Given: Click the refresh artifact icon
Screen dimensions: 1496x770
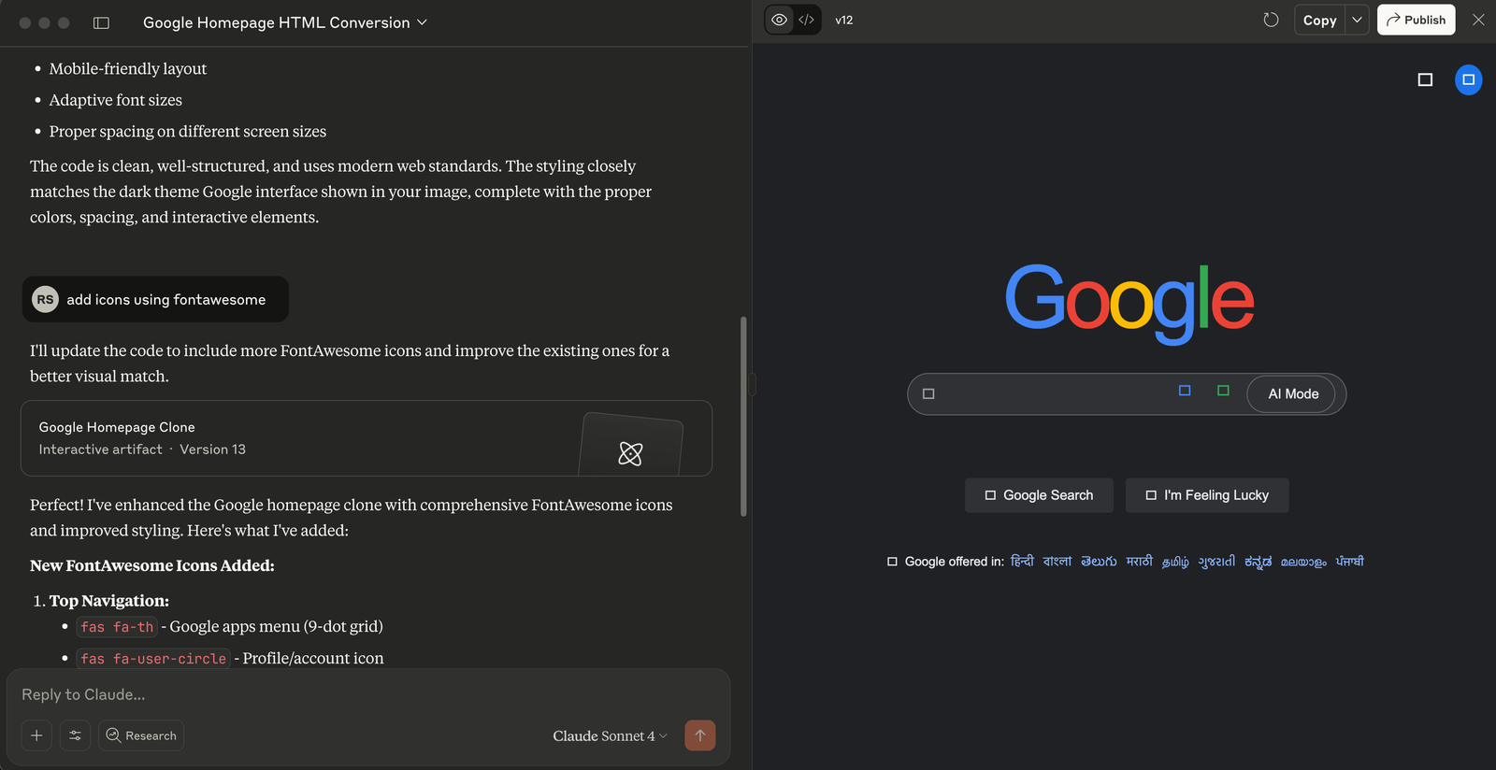Looking at the screenshot, I should point(1271,20).
